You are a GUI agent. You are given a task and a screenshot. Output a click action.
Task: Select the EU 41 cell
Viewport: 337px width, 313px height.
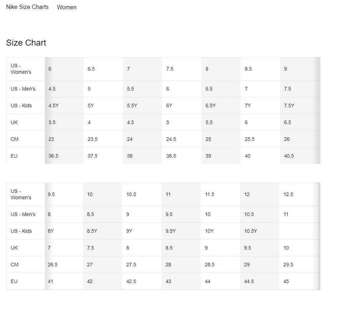click(x=64, y=281)
